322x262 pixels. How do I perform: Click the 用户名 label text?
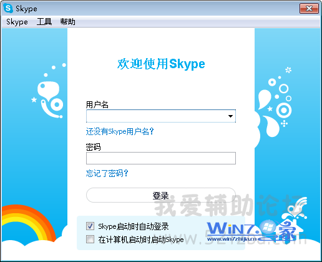click(x=97, y=104)
